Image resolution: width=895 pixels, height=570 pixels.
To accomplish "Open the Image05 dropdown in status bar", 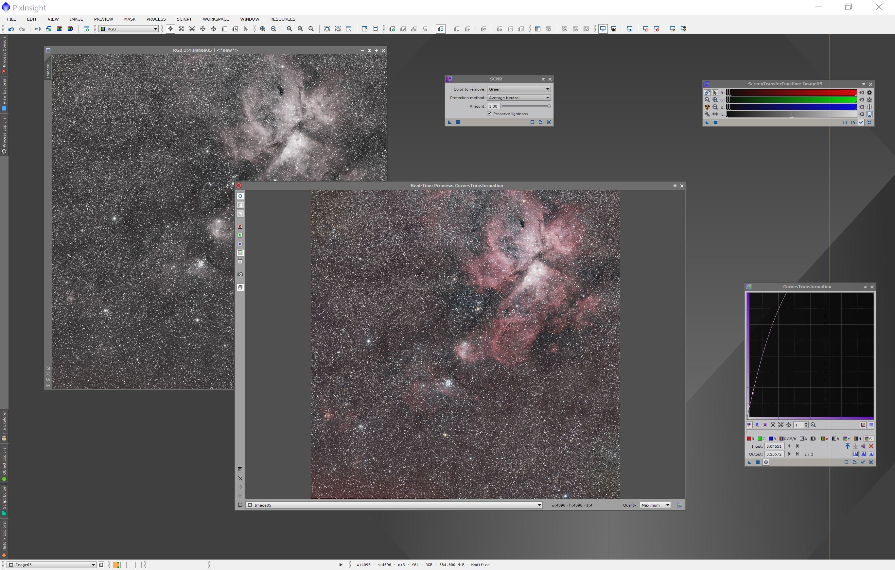I will tap(52, 565).
